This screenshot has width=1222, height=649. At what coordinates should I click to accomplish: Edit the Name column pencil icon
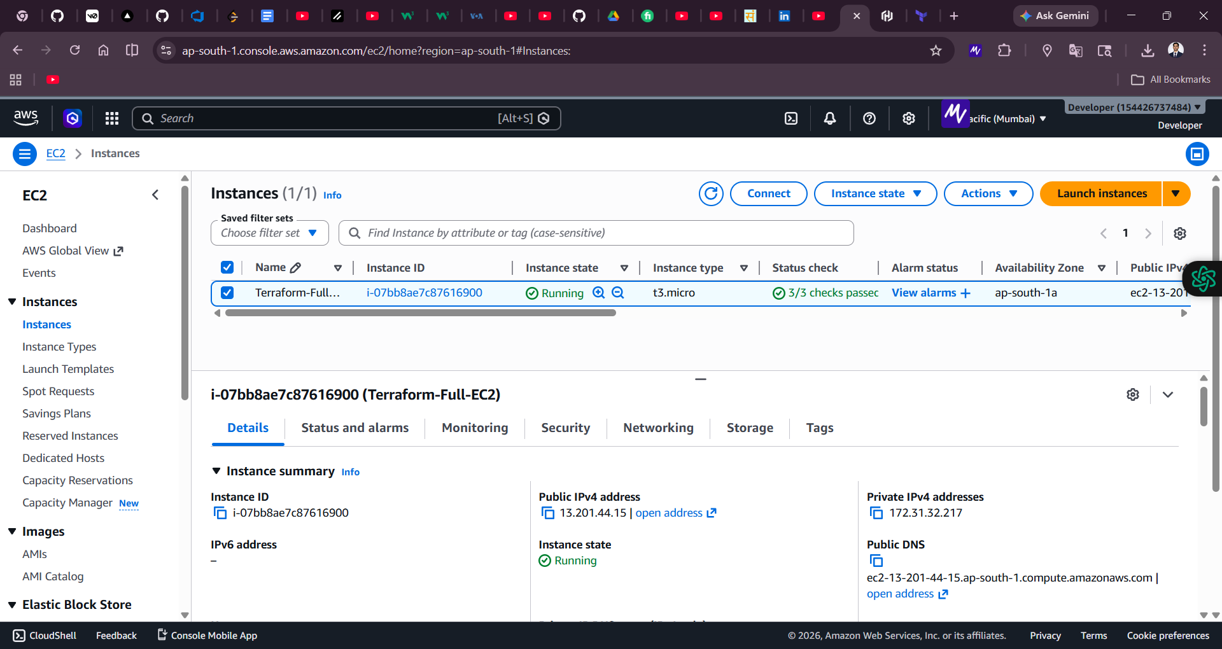[295, 268]
